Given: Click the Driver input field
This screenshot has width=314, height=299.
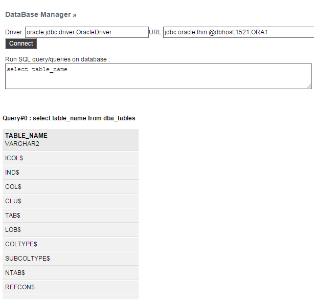Looking at the screenshot, I should point(87,32).
